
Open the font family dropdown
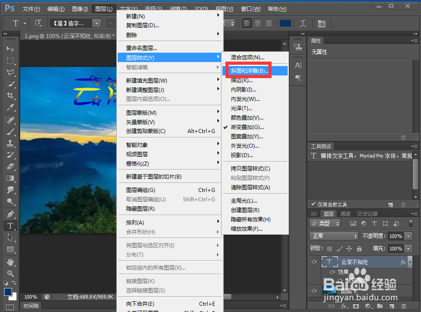point(97,23)
